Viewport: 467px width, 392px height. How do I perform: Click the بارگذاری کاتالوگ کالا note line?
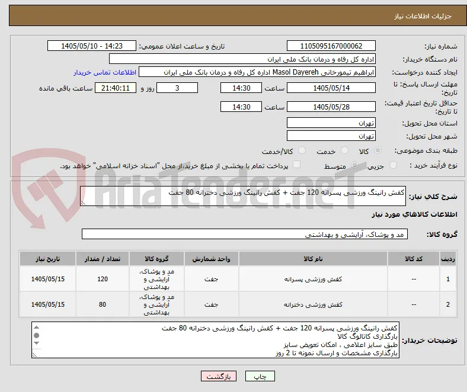pos(367,336)
